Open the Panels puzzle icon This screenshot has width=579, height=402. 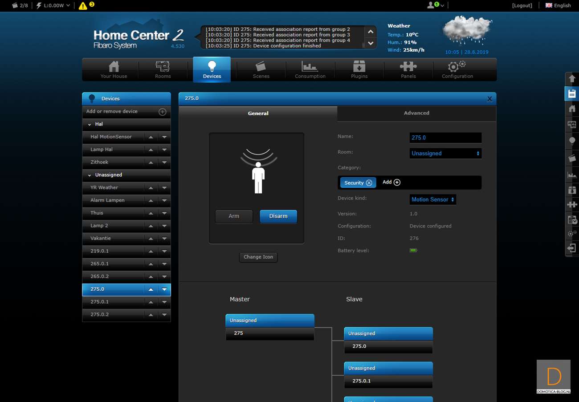click(408, 70)
